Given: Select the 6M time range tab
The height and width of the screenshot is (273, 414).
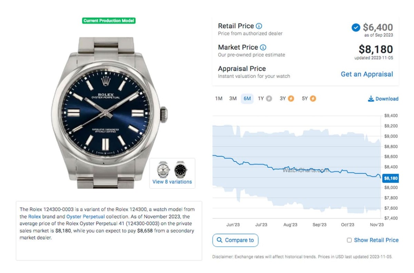Looking at the screenshot, I should 247,99.
